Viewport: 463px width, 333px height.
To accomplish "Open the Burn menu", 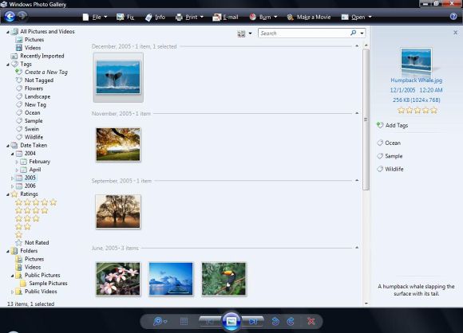I will pyautogui.click(x=263, y=17).
